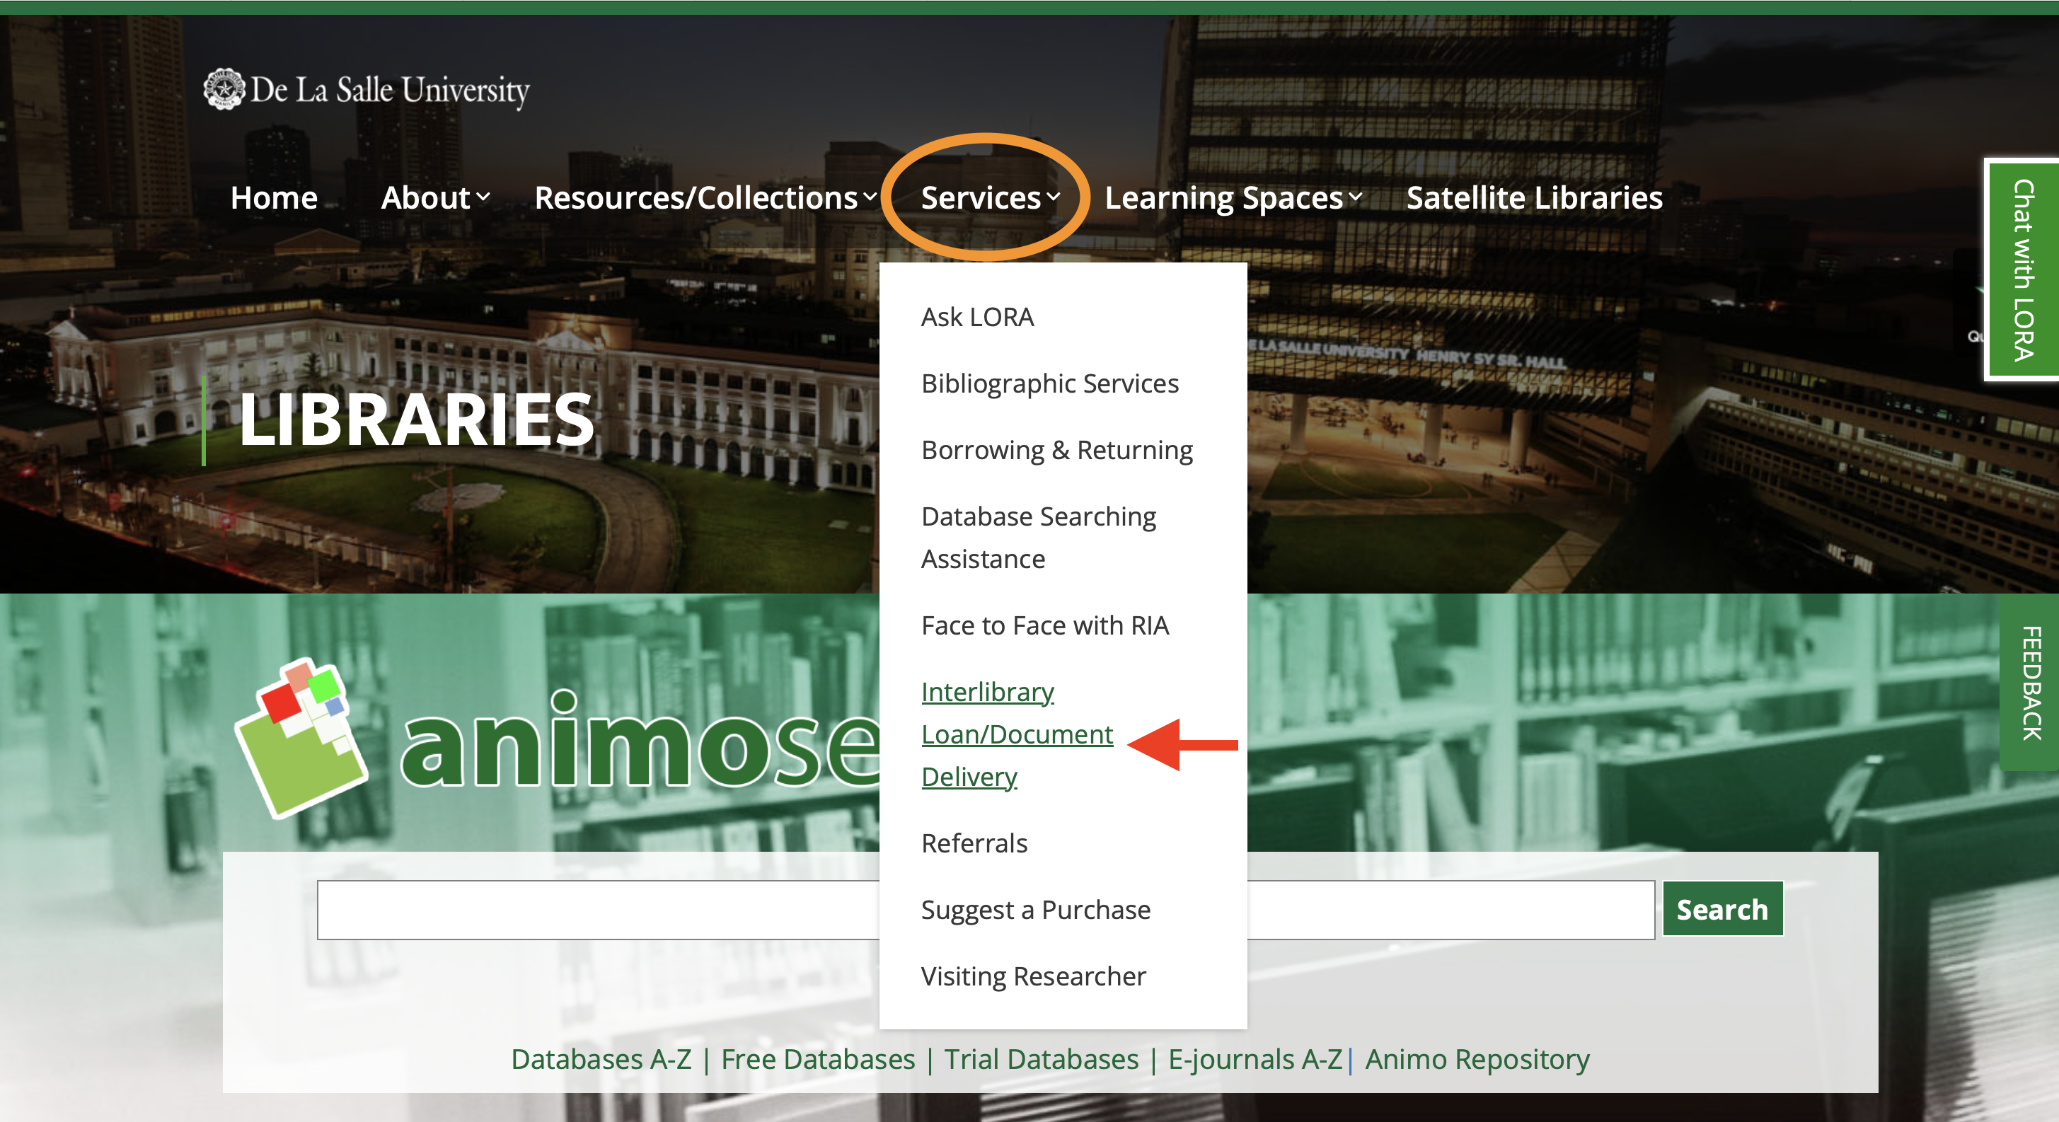Select Ask LORA from Services menu
Image resolution: width=2059 pixels, height=1122 pixels.
976,317
